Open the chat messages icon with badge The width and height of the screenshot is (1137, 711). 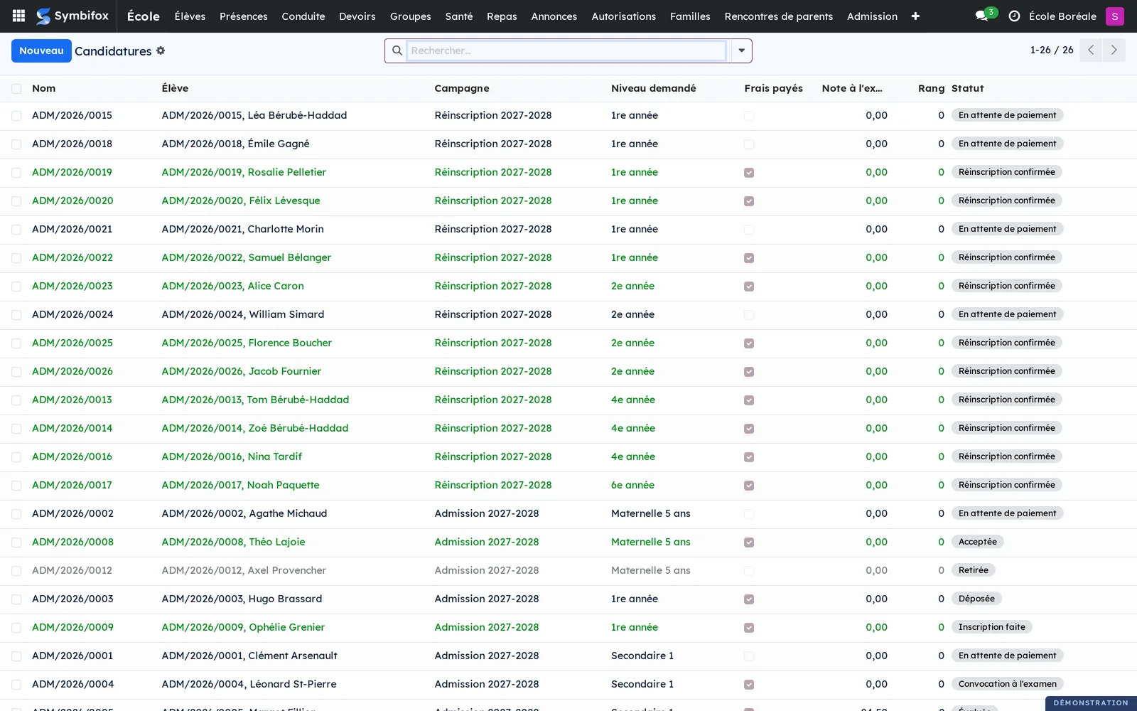(x=986, y=15)
